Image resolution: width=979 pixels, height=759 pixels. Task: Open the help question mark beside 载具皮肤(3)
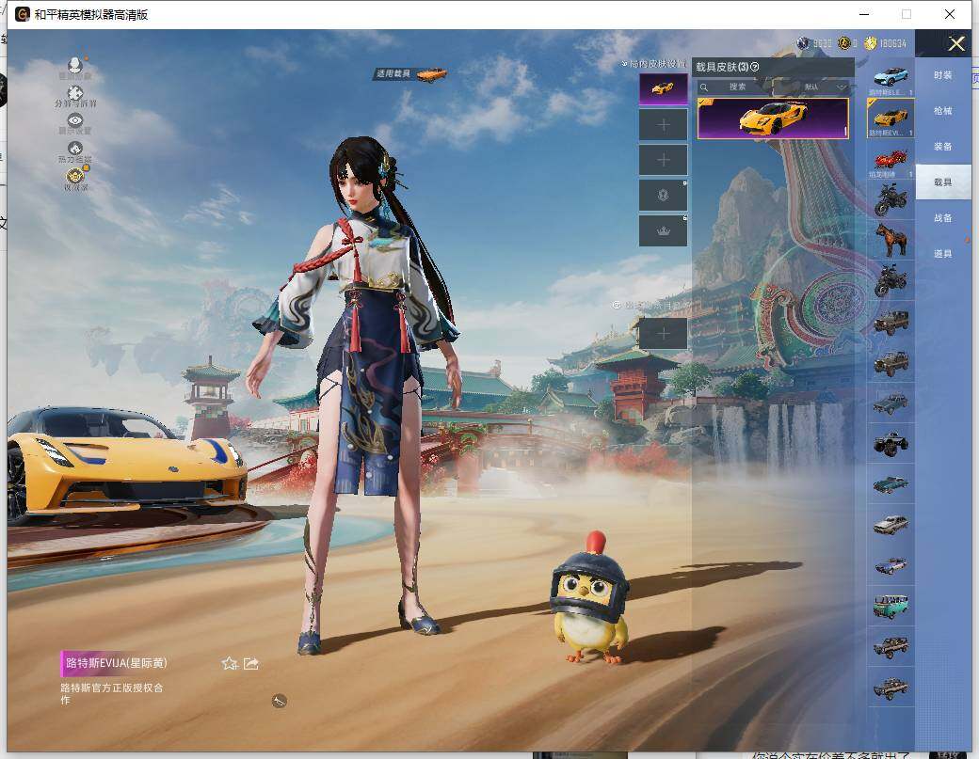755,67
